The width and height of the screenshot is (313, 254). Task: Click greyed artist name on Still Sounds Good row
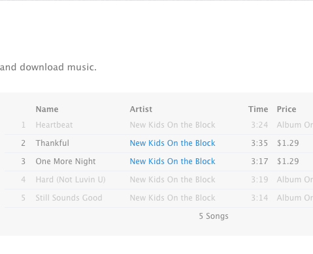173,198
